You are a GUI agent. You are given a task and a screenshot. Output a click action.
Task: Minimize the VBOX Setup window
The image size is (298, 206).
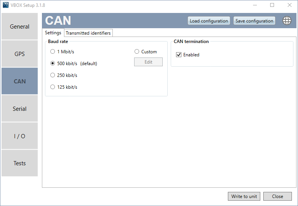click(255, 5)
